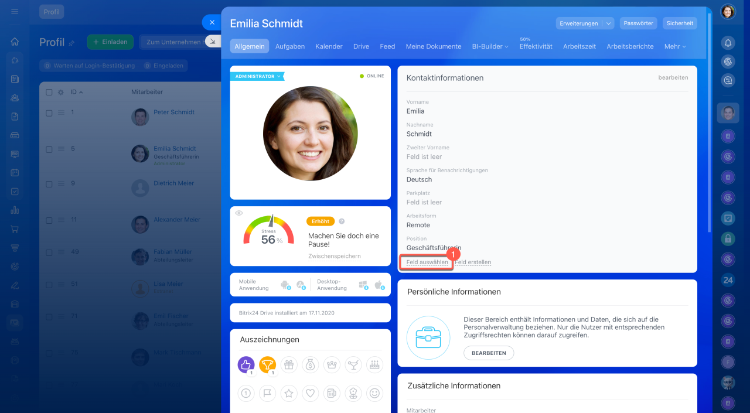Click the Passwörter button
This screenshot has width=750, height=413.
pos(639,23)
